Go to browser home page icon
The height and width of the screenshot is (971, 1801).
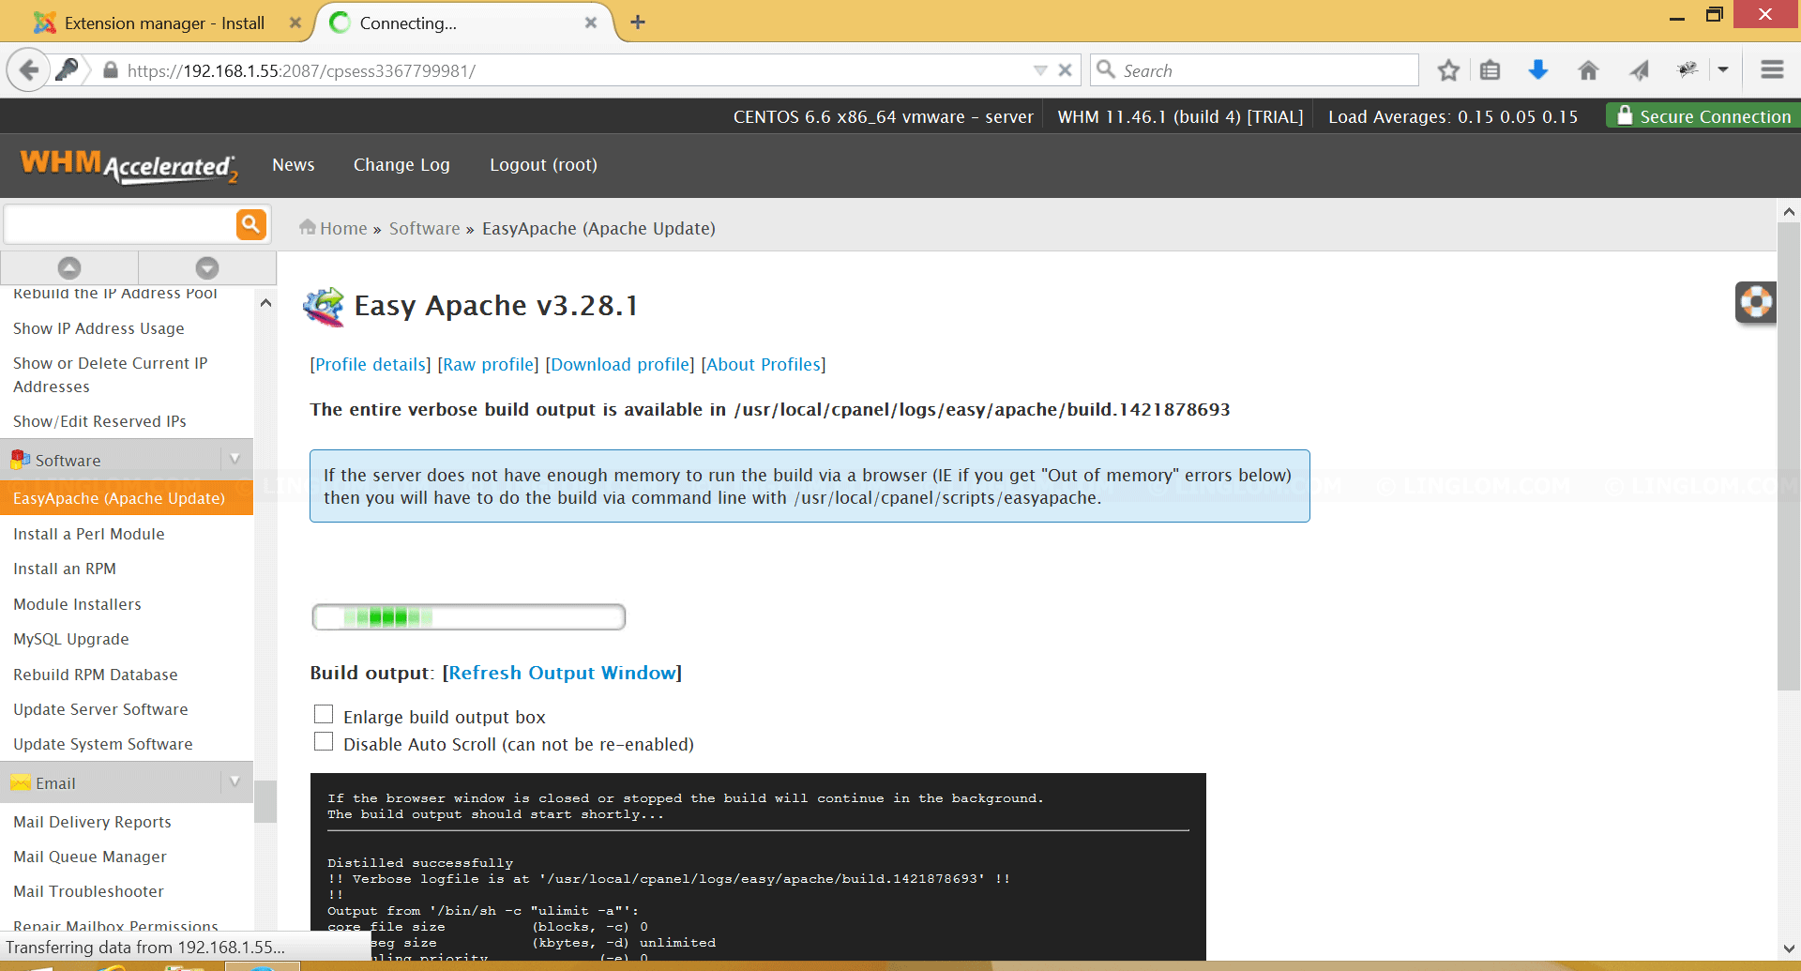(x=1588, y=70)
